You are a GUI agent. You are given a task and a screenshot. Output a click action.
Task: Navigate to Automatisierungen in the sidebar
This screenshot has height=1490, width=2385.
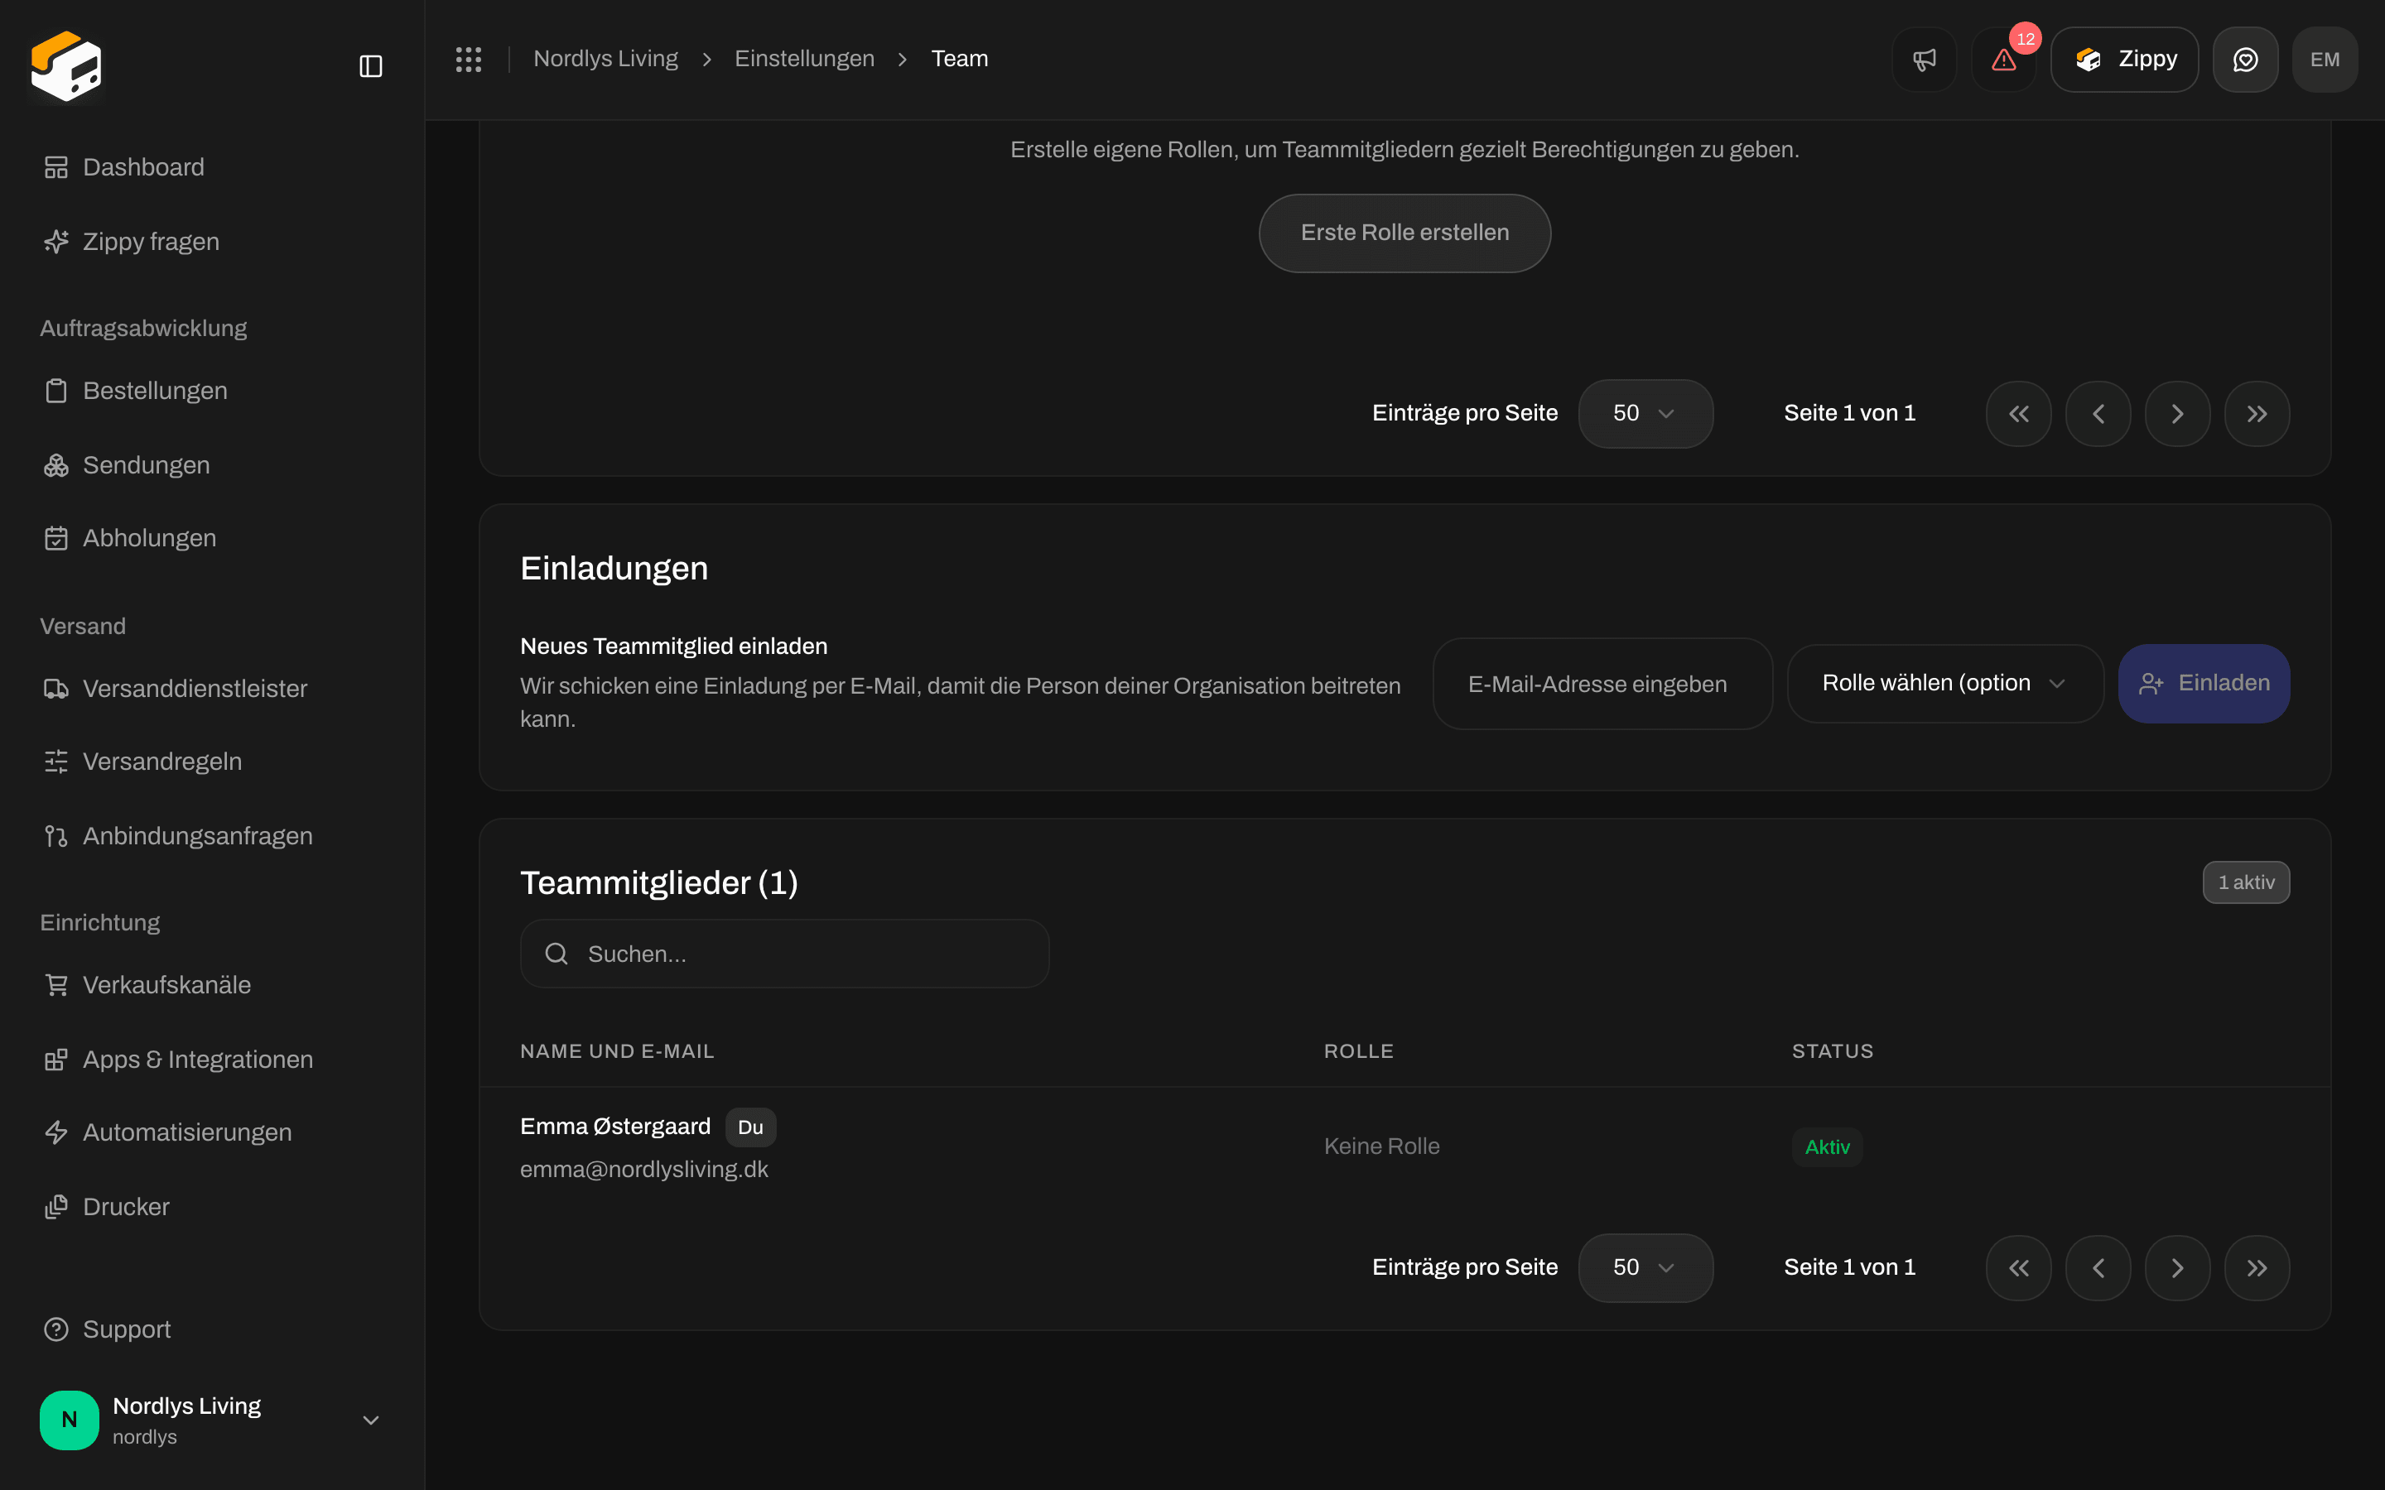pos(187,1132)
